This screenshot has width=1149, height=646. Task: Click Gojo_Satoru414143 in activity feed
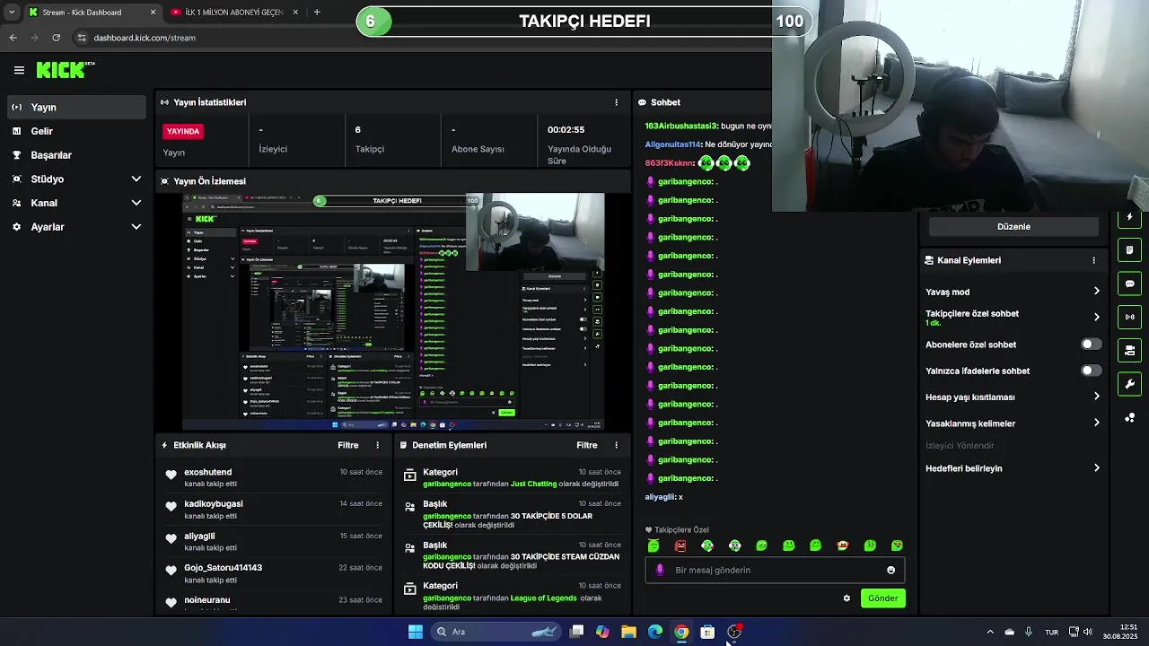[224, 568]
